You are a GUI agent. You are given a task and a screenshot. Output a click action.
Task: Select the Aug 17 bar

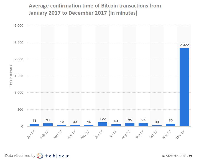tap(130, 125)
